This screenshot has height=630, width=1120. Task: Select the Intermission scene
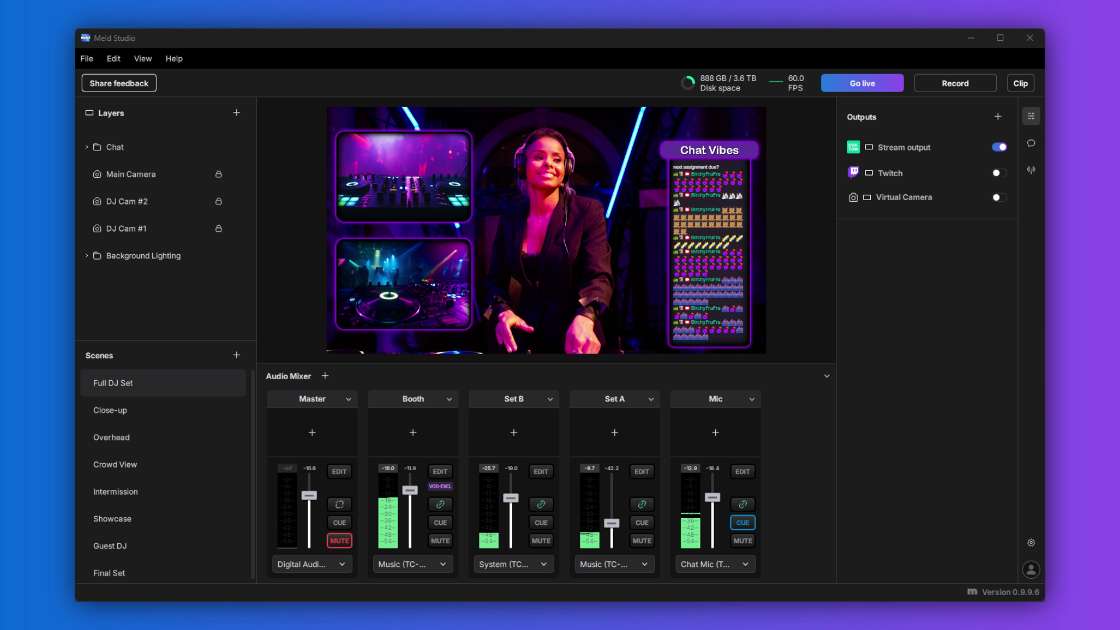click(116, 491)
